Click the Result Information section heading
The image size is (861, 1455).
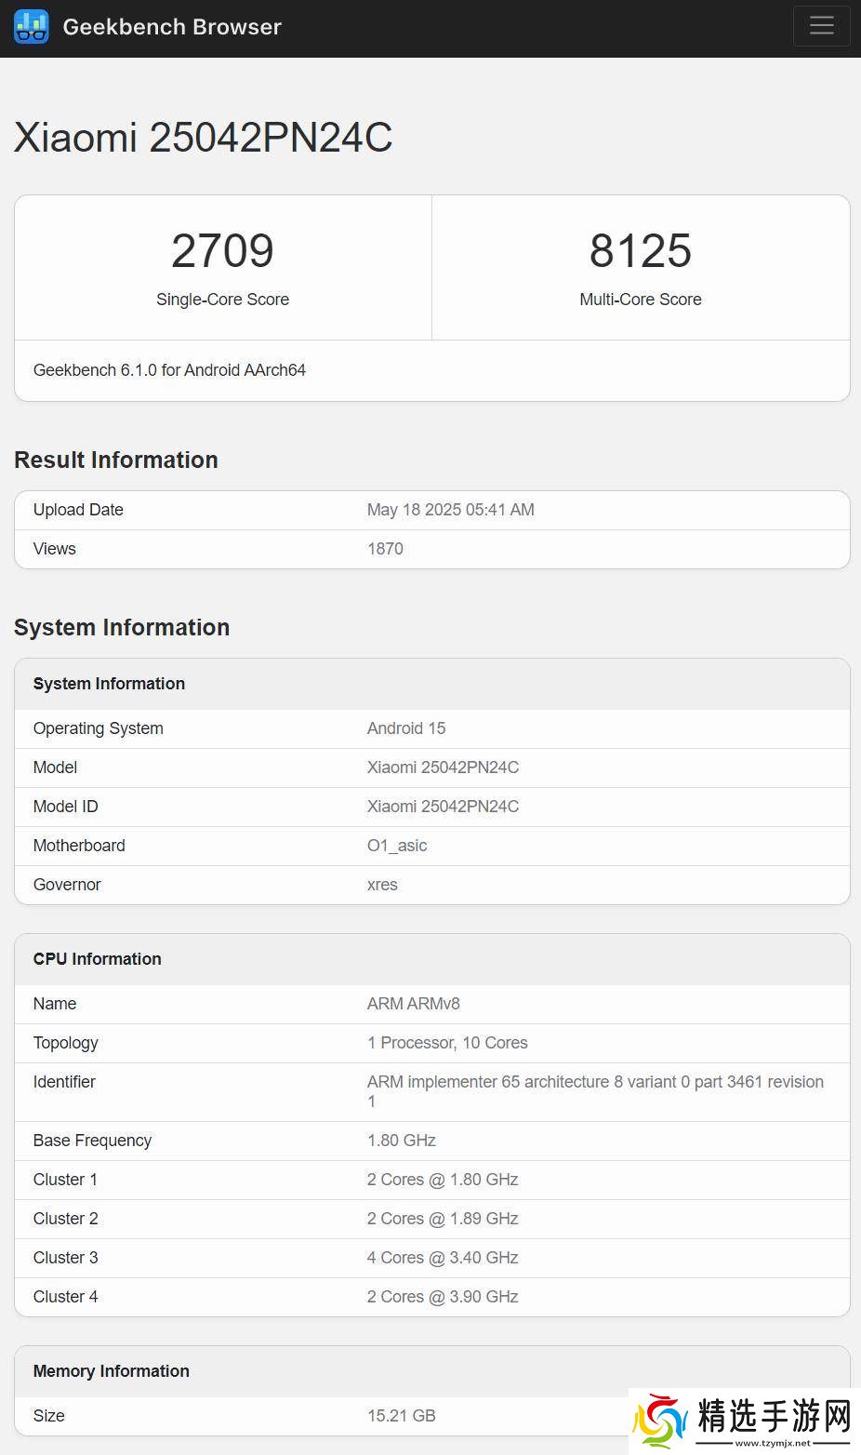[x=116, y=461]
